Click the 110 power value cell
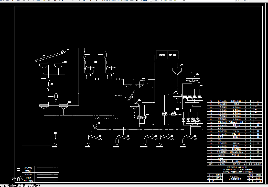 pos(258,122)
